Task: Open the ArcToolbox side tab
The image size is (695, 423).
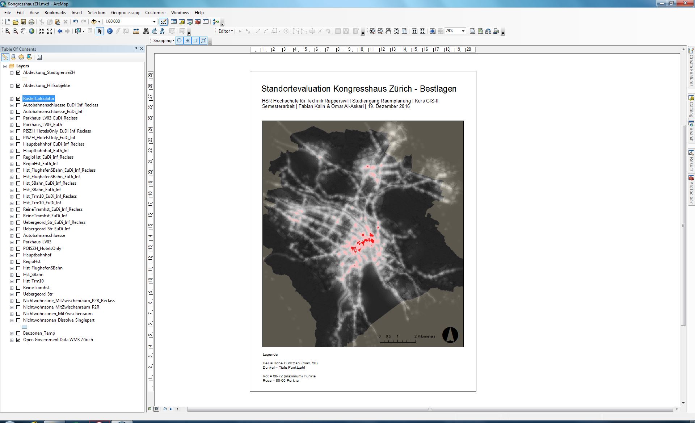Action: click(691, 191)
